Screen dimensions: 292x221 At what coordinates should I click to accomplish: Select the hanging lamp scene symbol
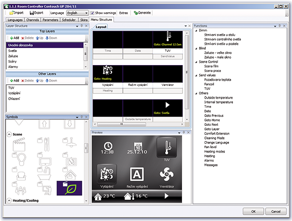click(70, 143)
